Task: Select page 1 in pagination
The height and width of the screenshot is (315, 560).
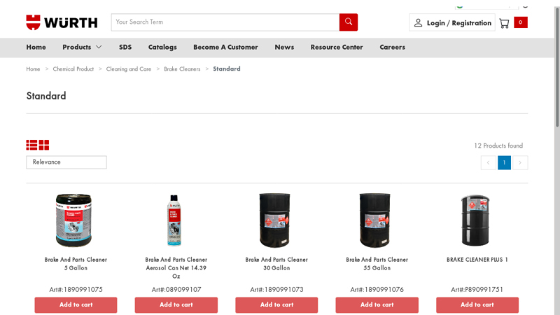Action: click(x=504, y=163)
